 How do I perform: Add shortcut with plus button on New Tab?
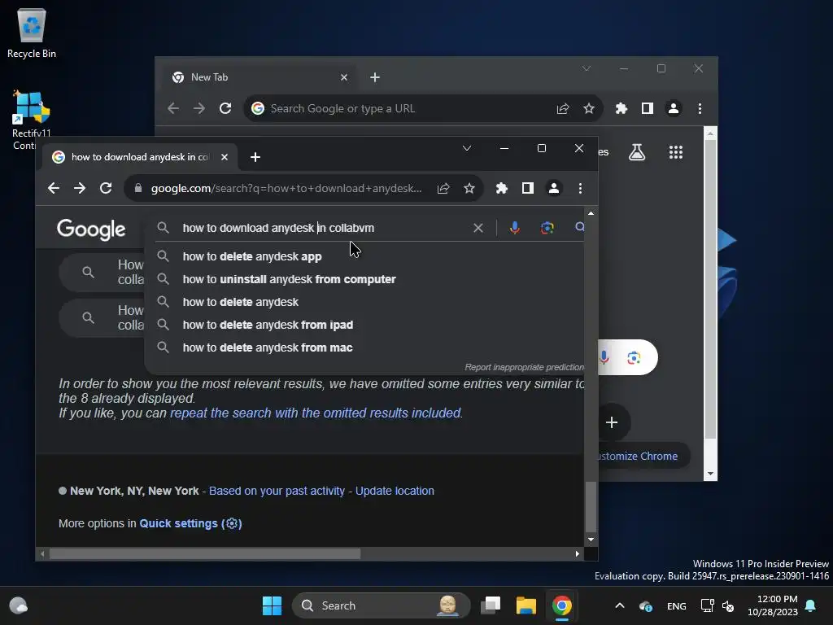pyautogui.click(x=612, y=422)
